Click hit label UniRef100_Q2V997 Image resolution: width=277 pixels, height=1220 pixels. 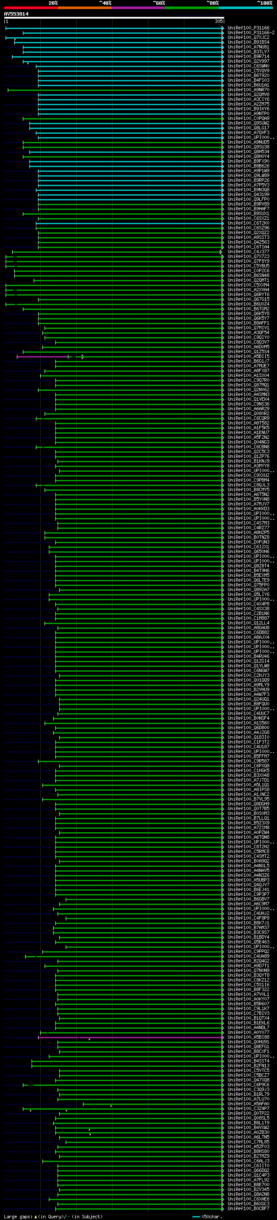tap(248, 61)
